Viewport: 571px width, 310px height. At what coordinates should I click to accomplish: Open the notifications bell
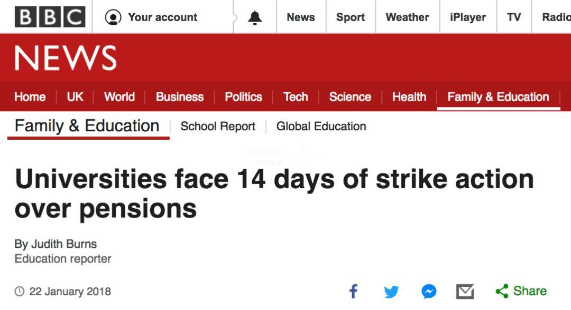255,17
